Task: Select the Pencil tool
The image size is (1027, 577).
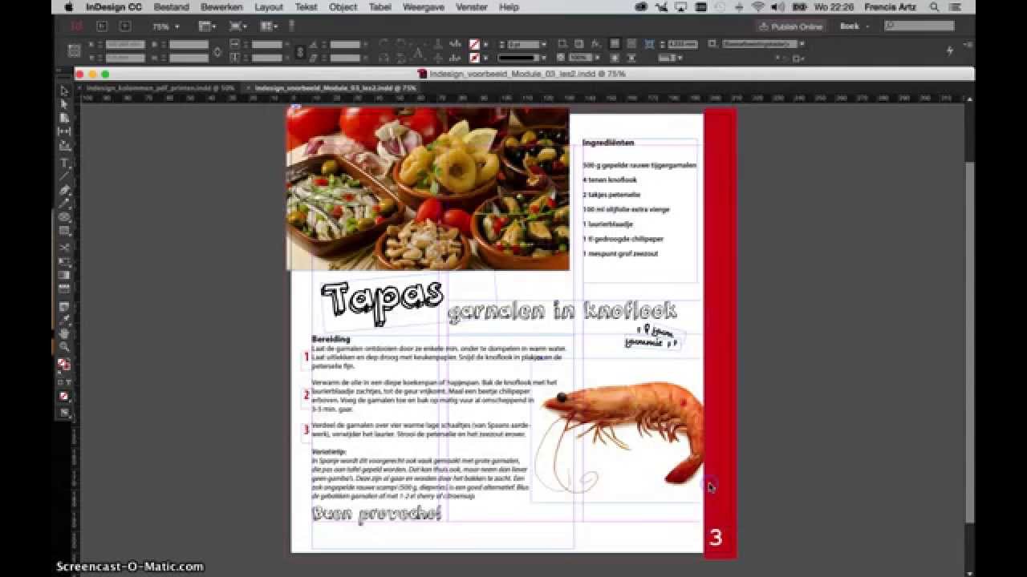Action: 64,204
